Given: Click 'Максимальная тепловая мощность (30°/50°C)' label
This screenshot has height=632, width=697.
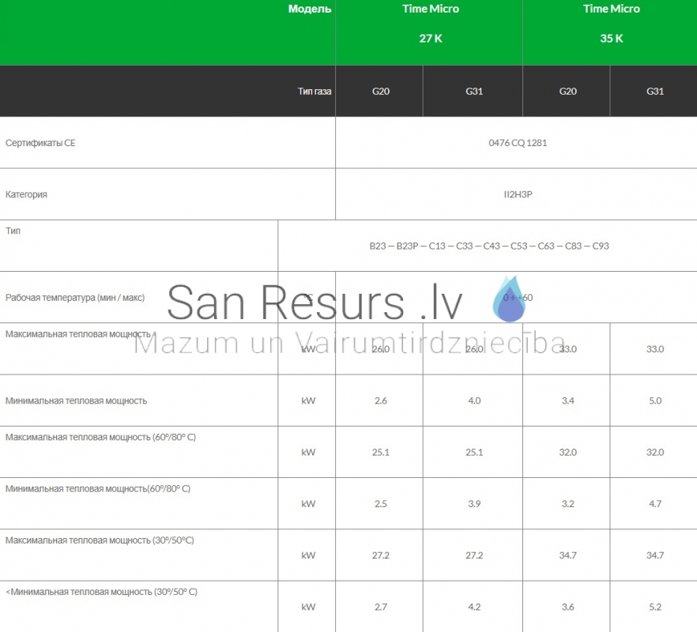Looking at the screenshot, I should (100, 540).
